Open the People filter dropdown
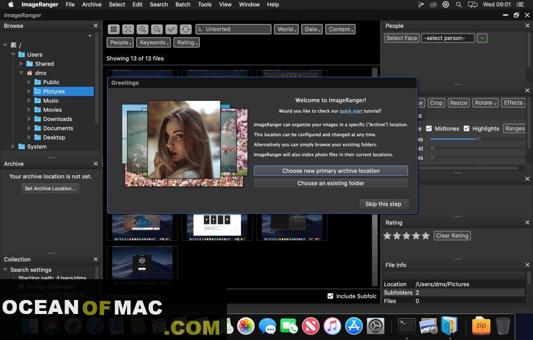Image resolution: width=533 pixels, height=340 pixels. point(120,43)
